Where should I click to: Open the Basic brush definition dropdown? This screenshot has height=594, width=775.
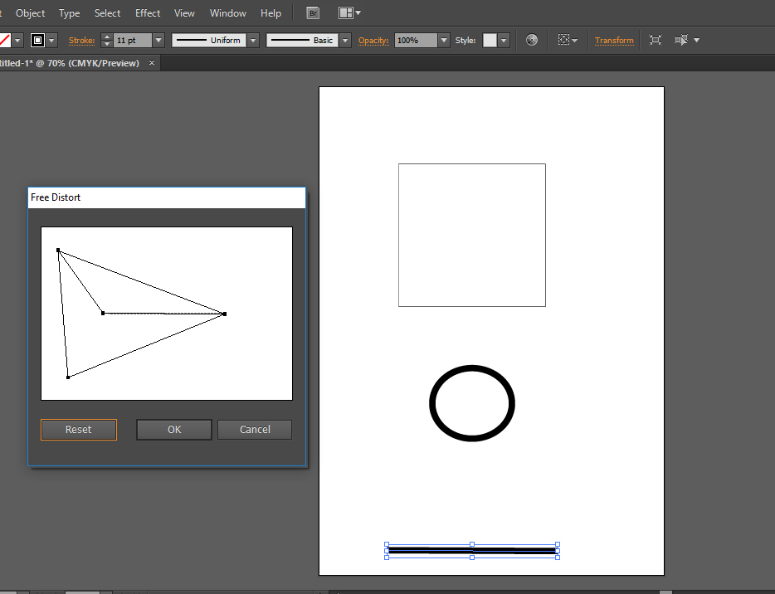[x=345, y=39]
